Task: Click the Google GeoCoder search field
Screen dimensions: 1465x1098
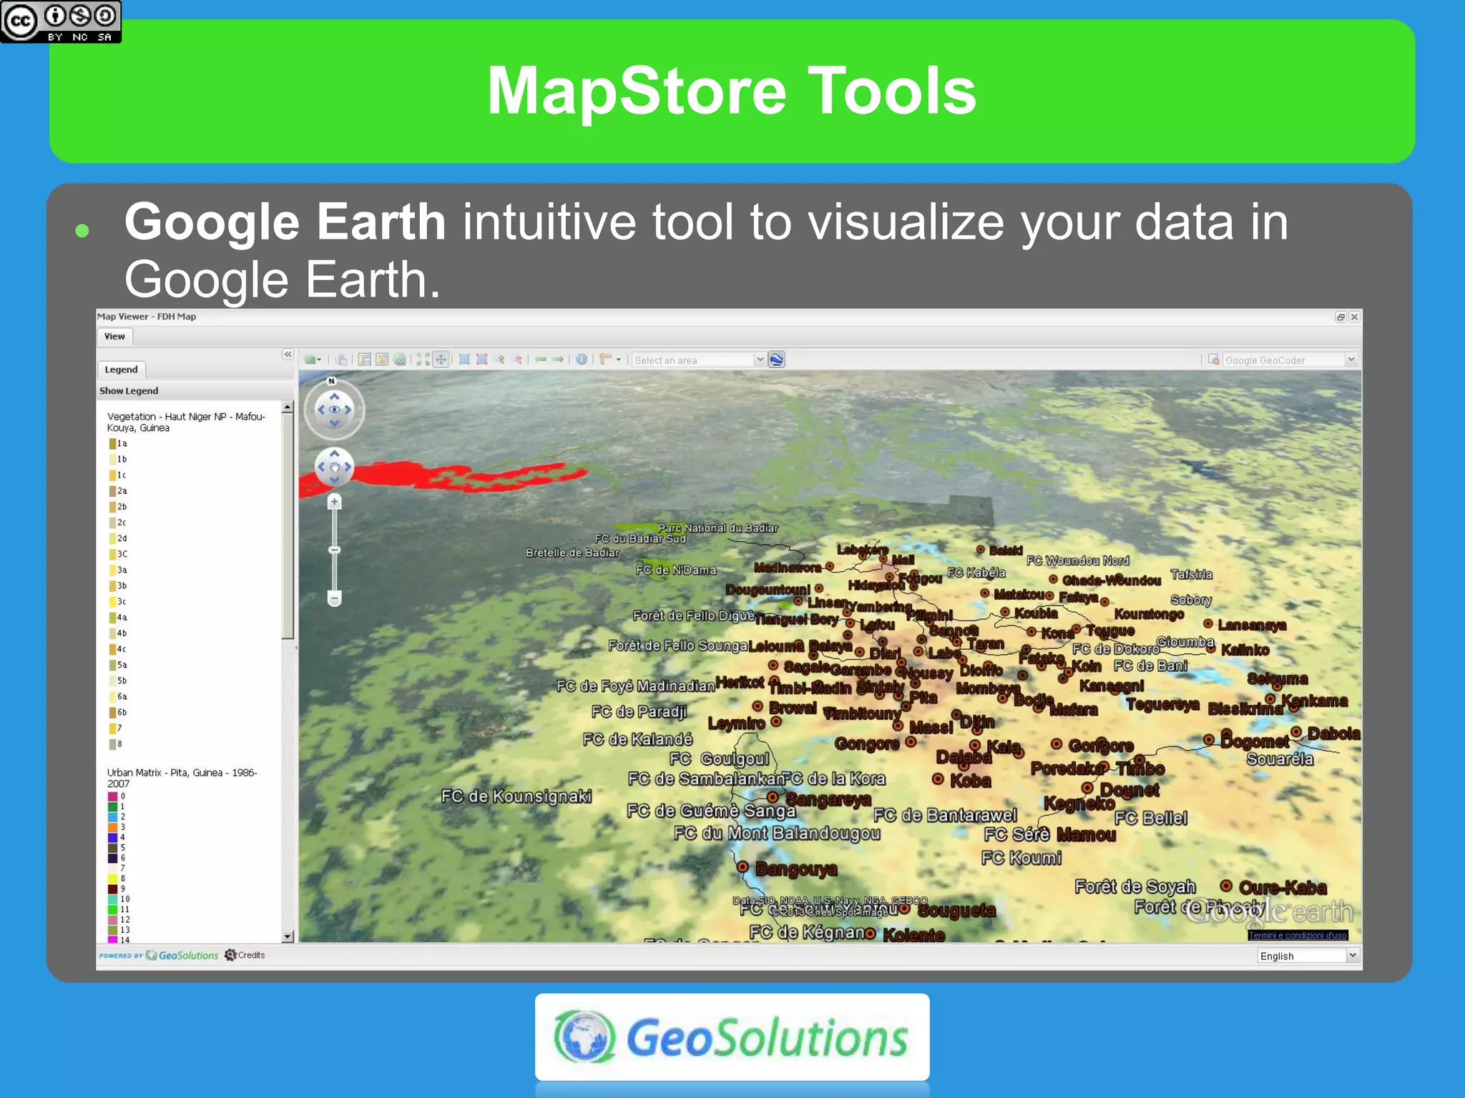Action: (1283, 360)
